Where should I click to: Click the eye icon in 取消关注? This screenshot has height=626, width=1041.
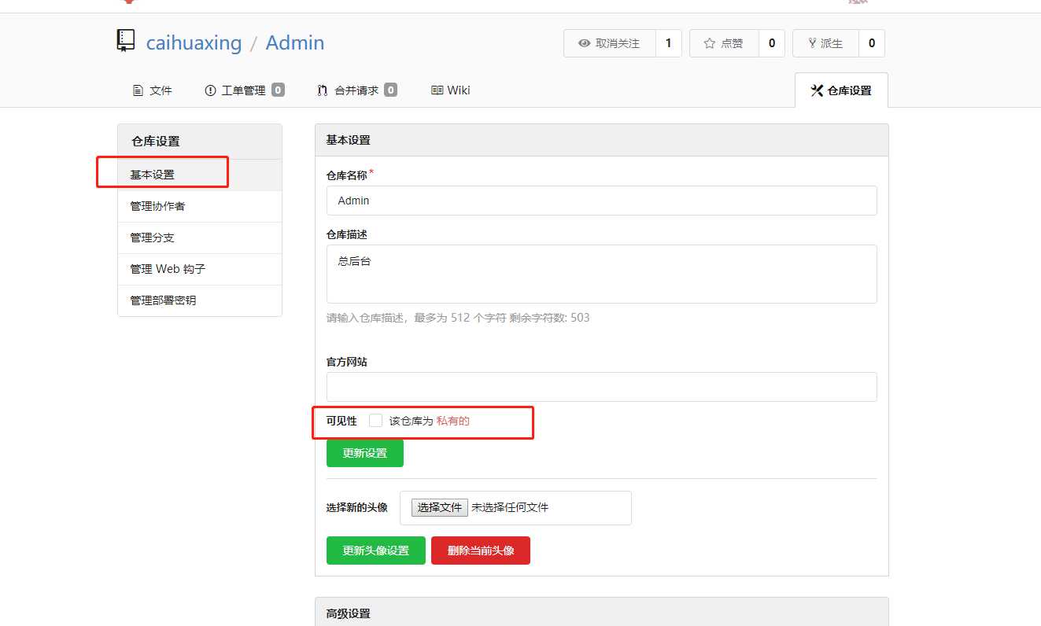[x=584, y=44]
